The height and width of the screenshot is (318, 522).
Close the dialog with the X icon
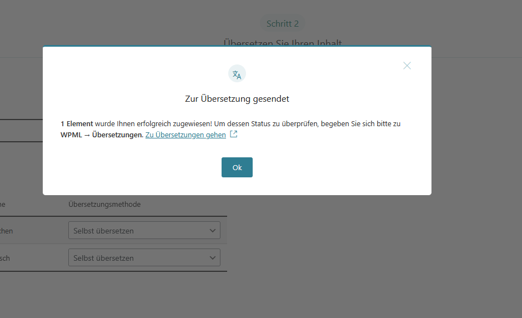407,66
